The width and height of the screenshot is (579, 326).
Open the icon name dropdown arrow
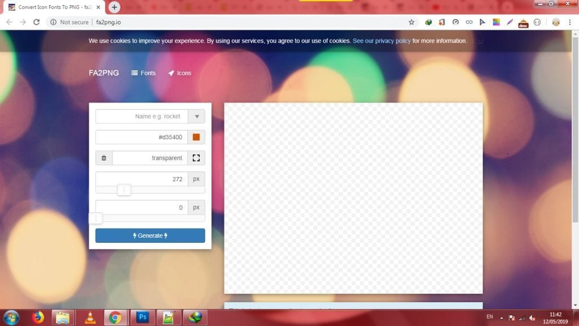pos(196,117)
